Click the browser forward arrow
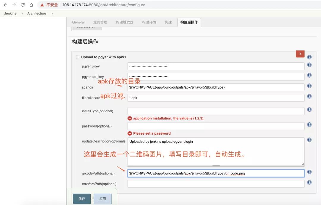 [x=14, y=5]
